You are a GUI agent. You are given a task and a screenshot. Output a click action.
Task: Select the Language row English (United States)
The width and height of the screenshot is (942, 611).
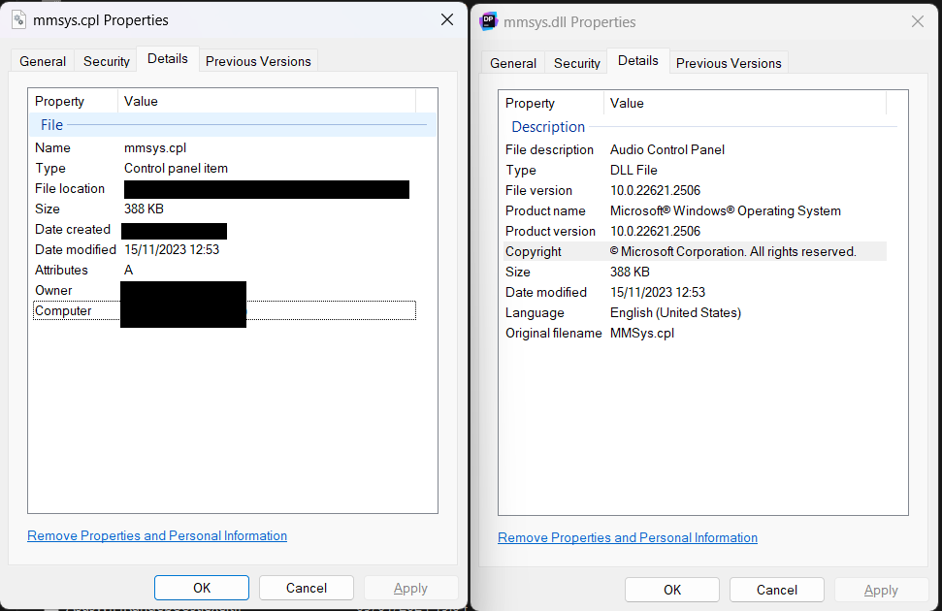(695, 313)
